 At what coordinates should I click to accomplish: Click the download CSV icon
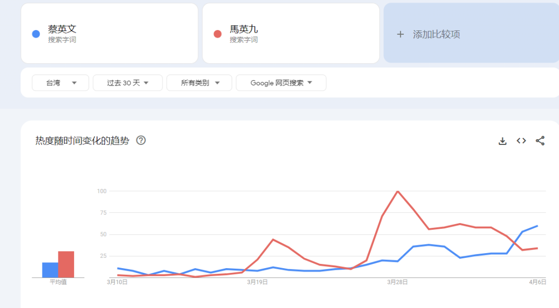click(502, 141)
